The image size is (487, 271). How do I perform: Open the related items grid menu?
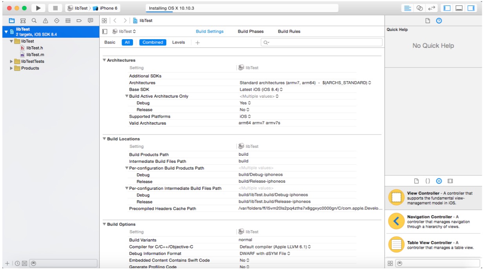(104, 20)
